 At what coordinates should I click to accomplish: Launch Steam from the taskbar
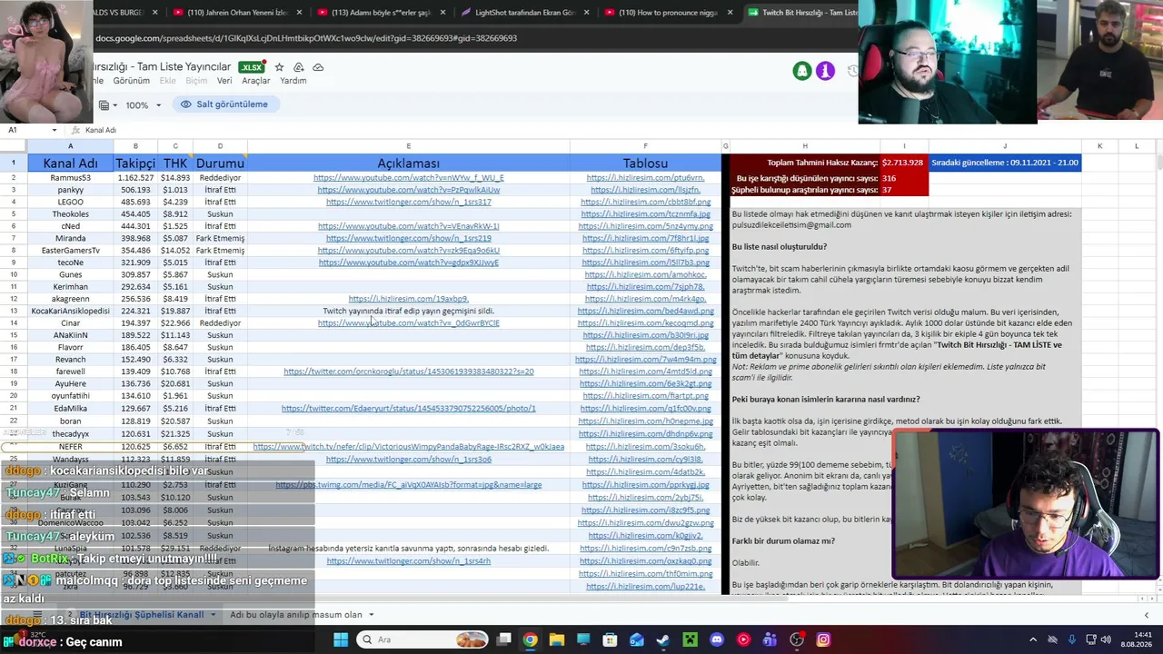tap(663, 639)
